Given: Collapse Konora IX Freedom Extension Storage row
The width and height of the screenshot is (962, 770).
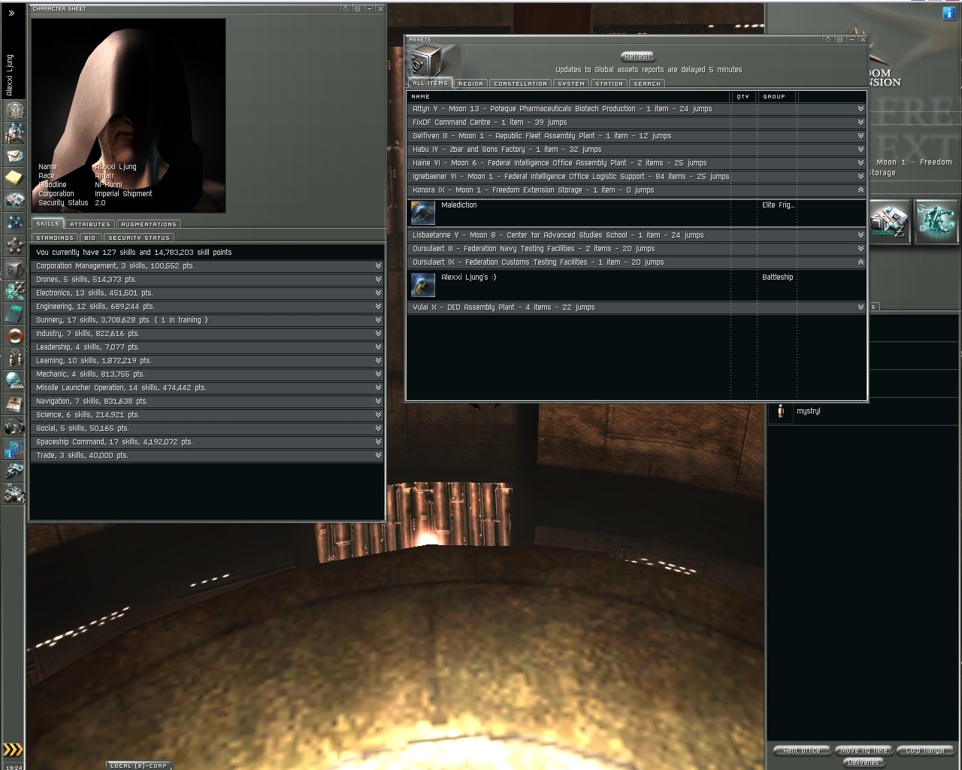Looking at the screenshot, I should click(636, 190).
